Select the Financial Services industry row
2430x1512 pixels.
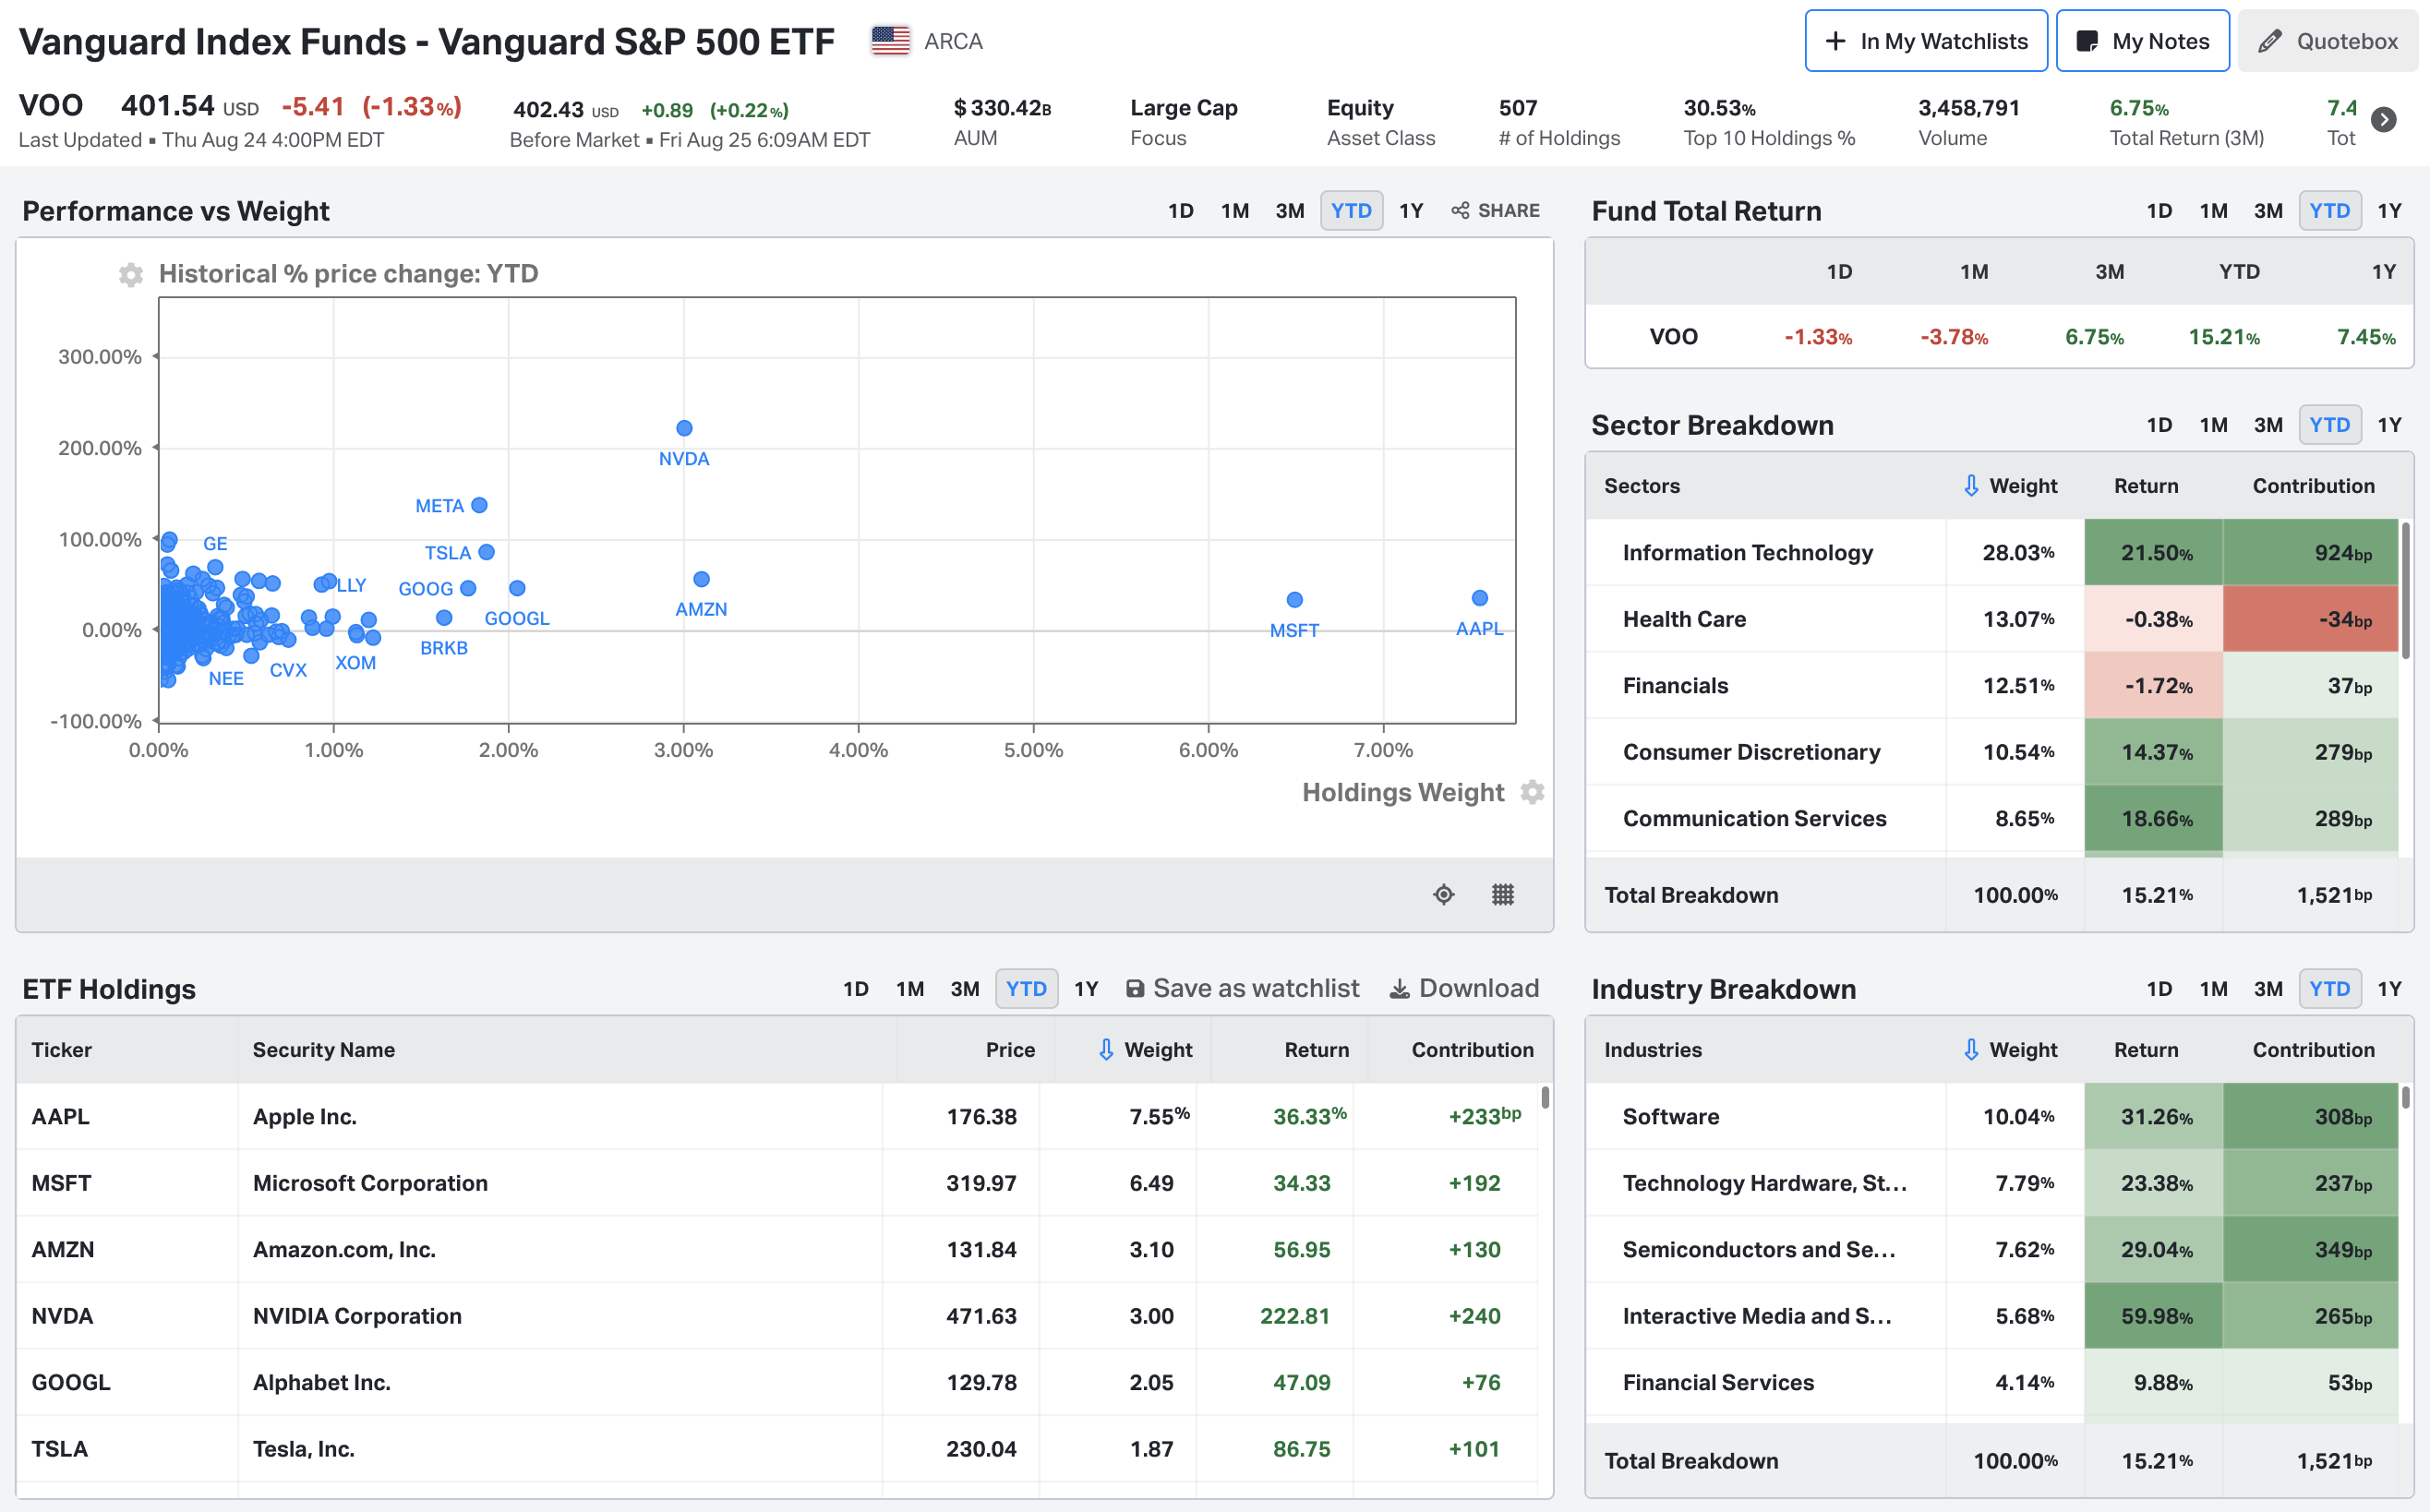coord(1992,1382)
